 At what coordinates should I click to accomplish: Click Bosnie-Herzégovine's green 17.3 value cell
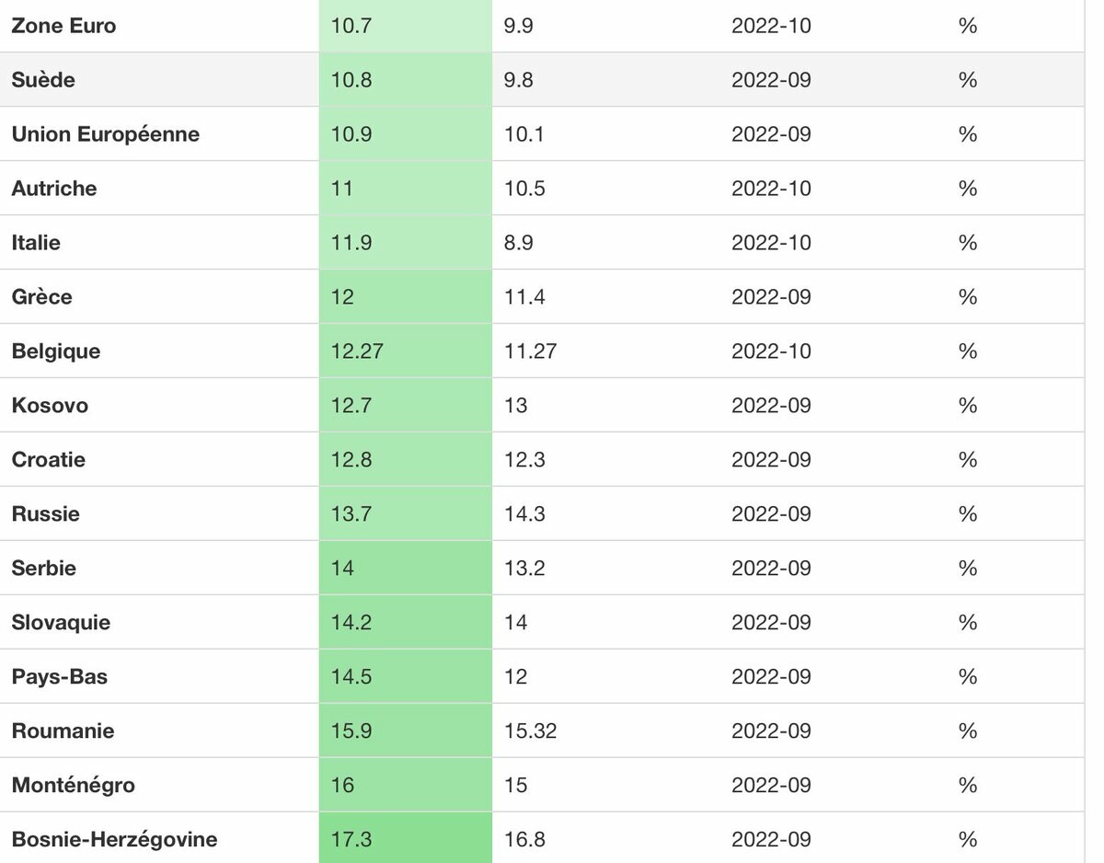click(x=405, y=840)
